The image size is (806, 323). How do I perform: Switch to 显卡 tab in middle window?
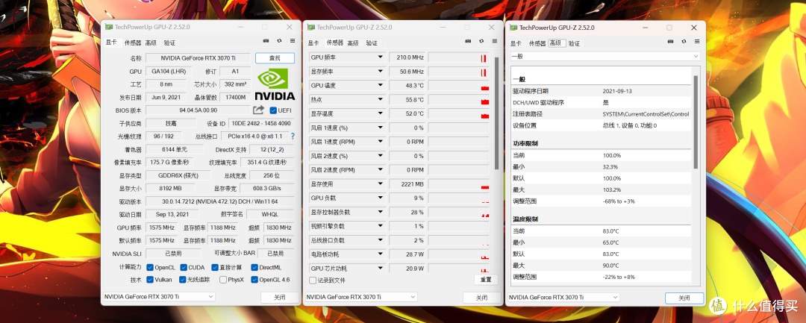(x=313, y=43)
